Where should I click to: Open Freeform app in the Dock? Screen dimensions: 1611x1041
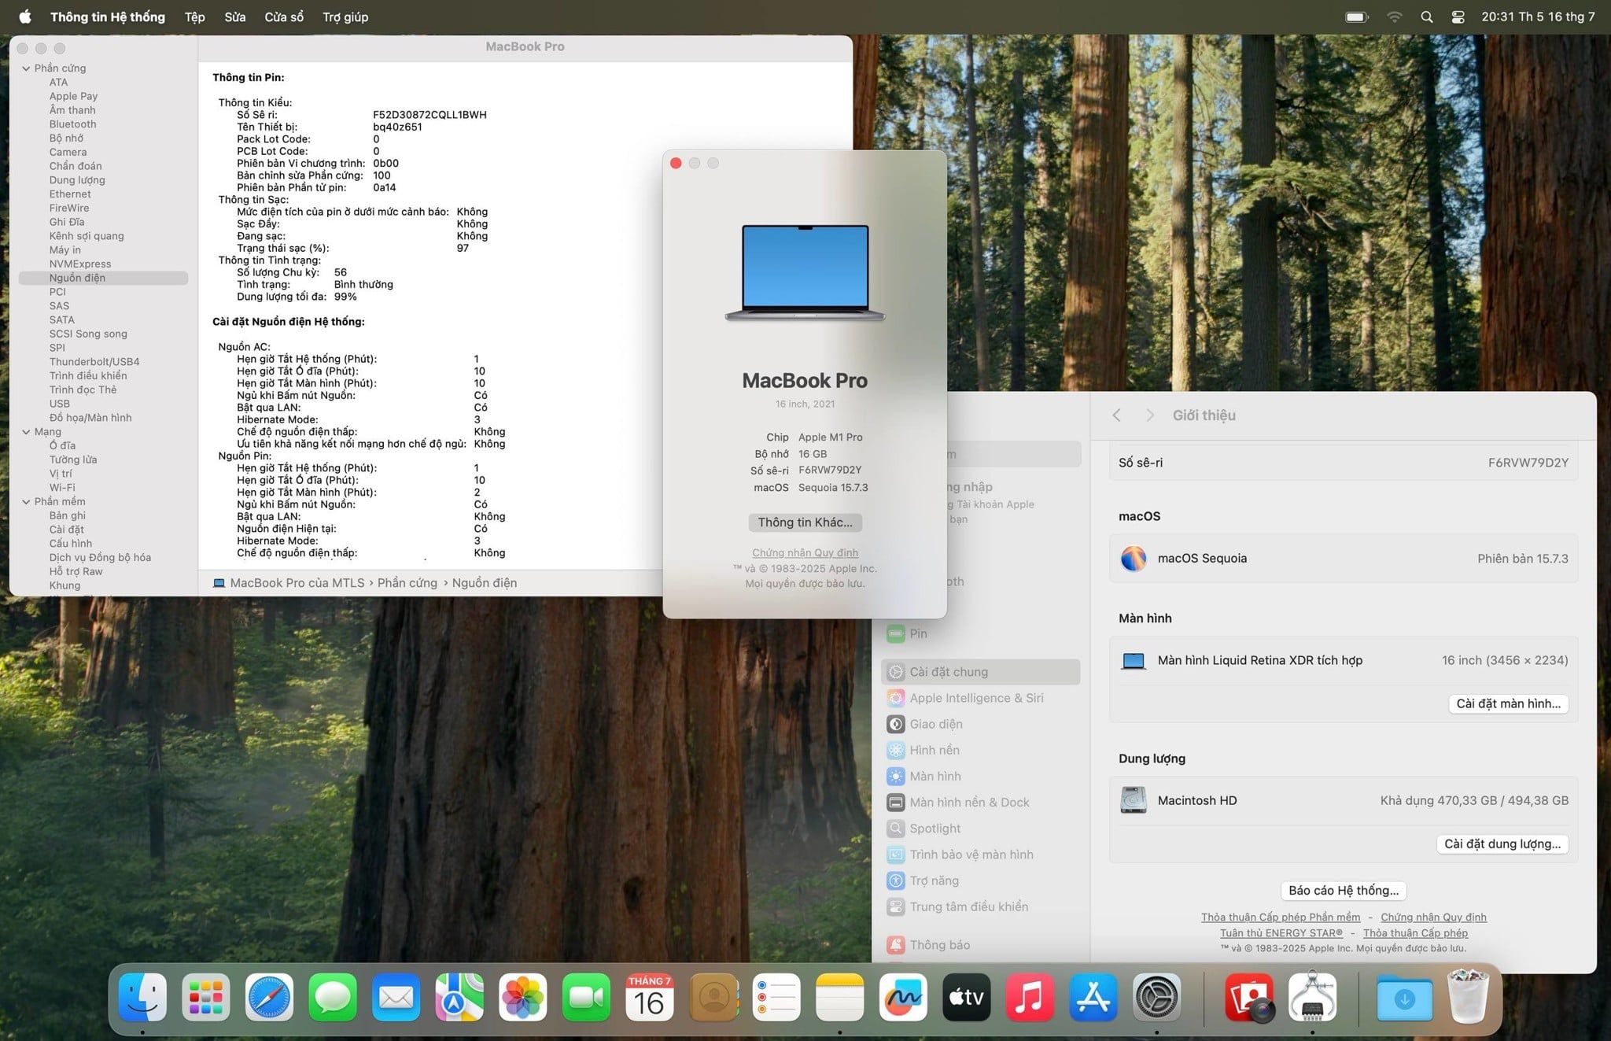tap(903, 997)
